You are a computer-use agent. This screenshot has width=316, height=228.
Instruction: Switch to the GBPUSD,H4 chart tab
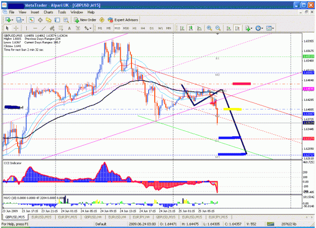point(93,217)
